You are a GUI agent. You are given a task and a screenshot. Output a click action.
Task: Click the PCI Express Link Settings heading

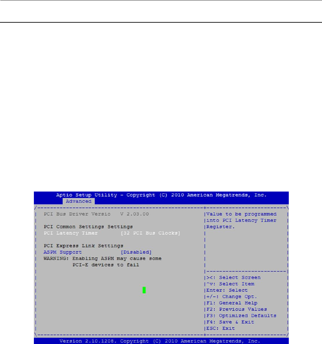click(84, 246)
